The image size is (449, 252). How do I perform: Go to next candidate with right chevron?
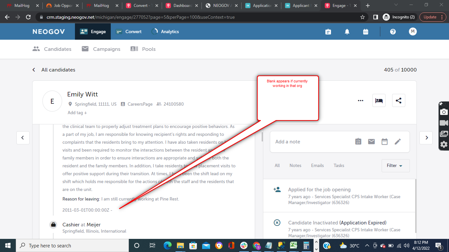pos(426,138)
